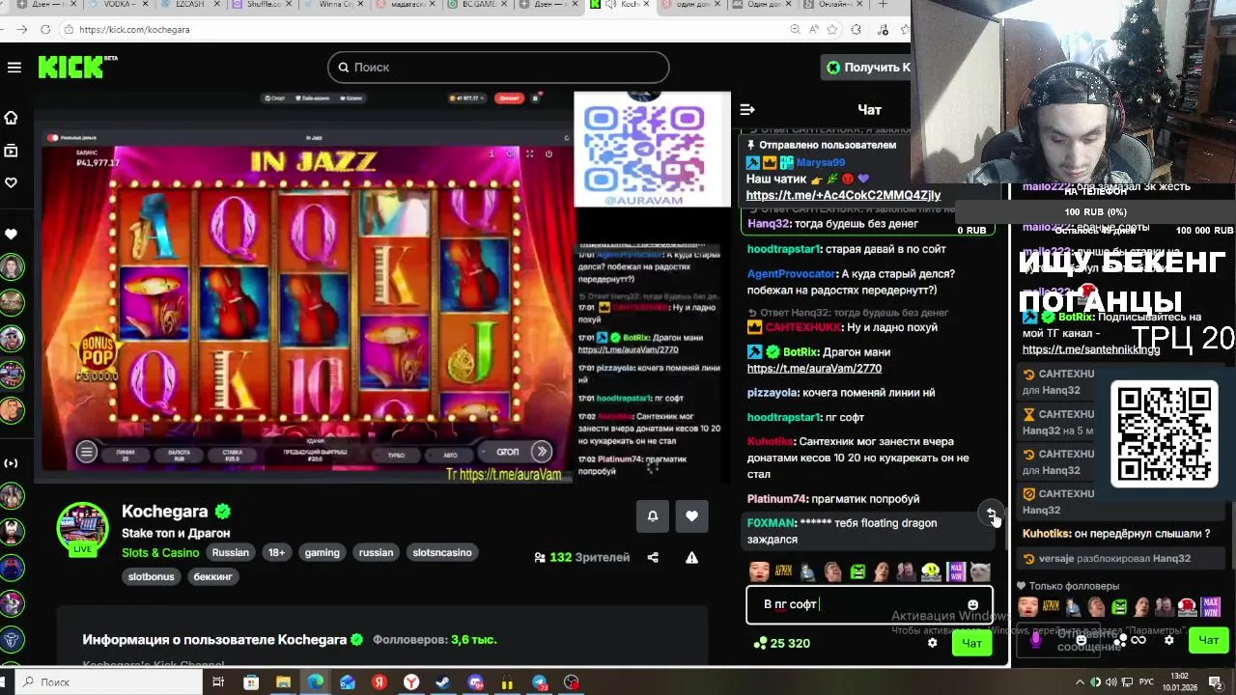The height and width of the screenshot is (695, 1236).
Task: Click the Kochegara channel name
Action: (165, 512)
